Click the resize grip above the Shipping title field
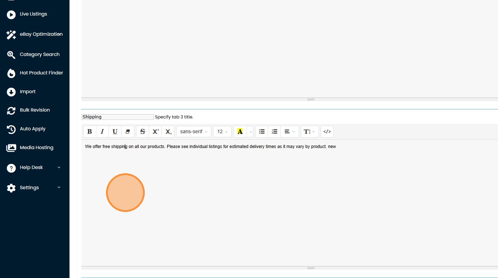Image resolution: width=498 pixels, height=278 pixels. pos(311,99)
